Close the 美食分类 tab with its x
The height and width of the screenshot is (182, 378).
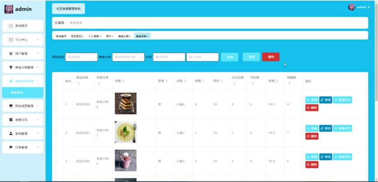(x=130, y=36)
